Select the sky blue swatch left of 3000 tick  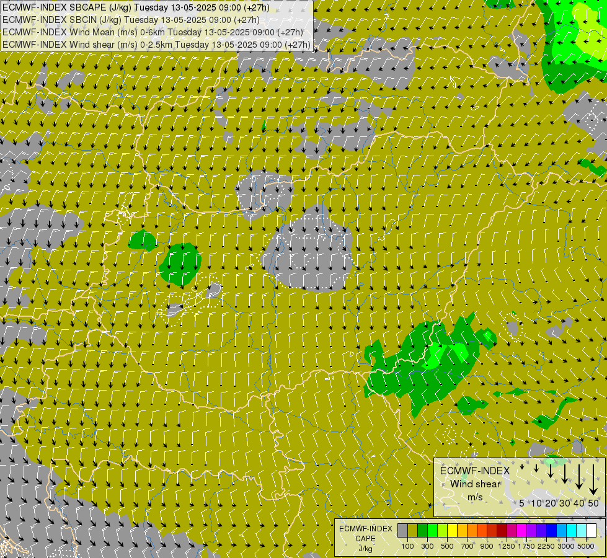click(x=561, y=530)
